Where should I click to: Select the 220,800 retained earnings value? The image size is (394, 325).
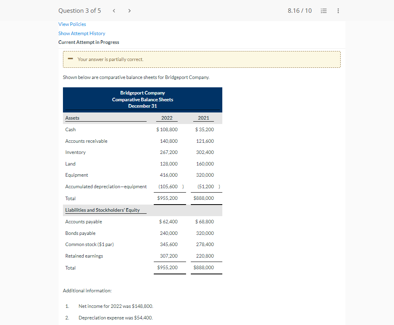point(205,256)
